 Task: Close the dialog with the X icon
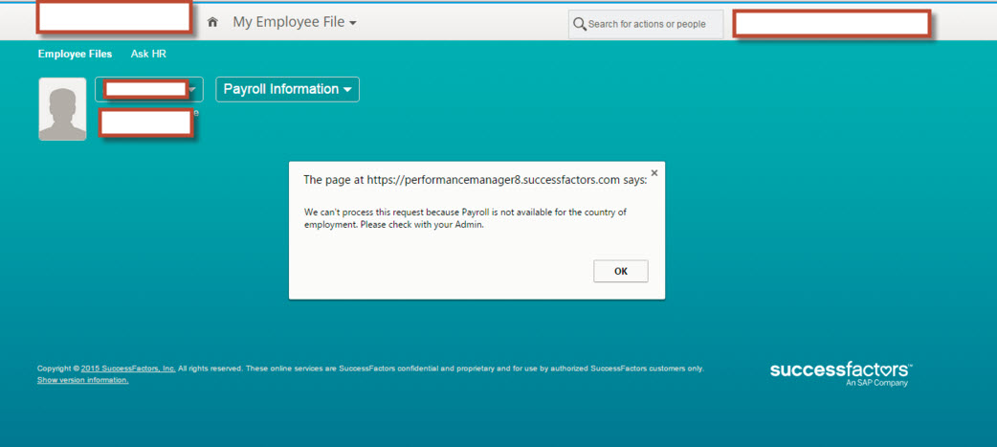pyautogui.click(x=654, y=172)
